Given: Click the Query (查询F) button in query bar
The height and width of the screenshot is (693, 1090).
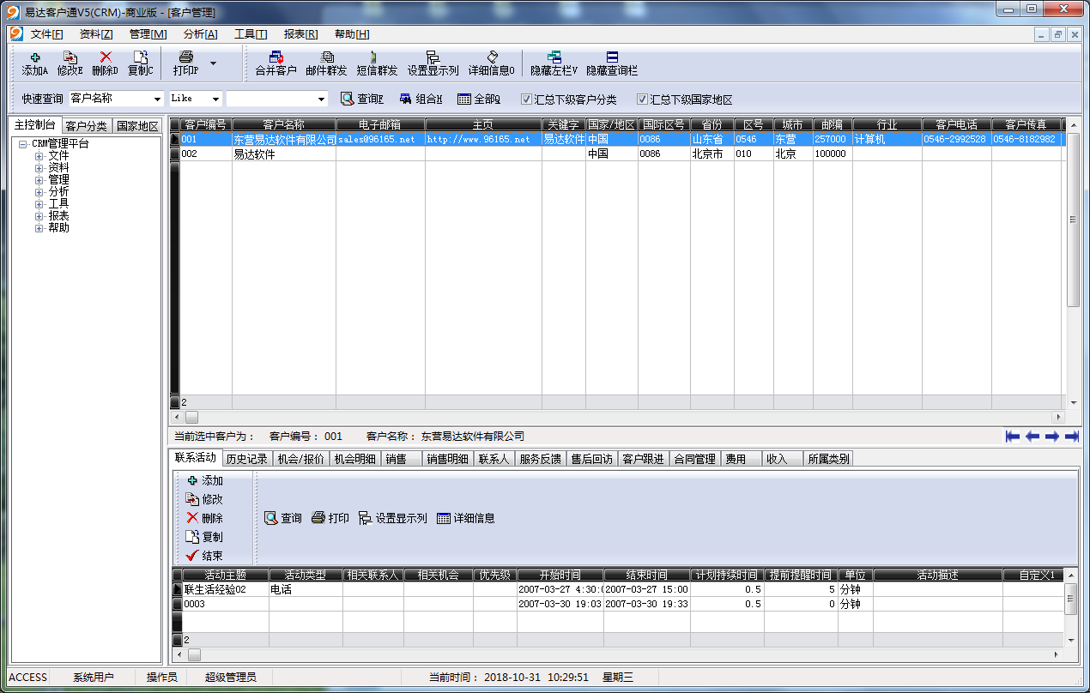Looking at the screenshot, I should (x=362, y=99).
